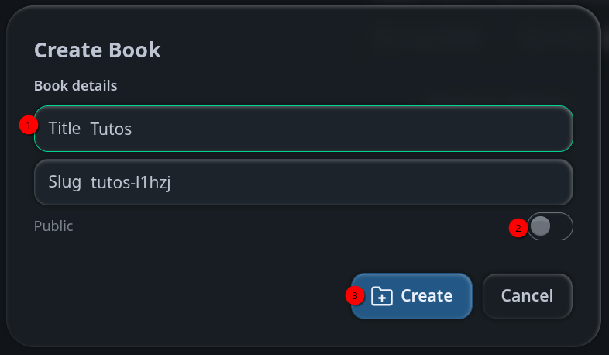Click the Slug label inside the second field
Screen dimensions: 609x355
click(65, 182)
